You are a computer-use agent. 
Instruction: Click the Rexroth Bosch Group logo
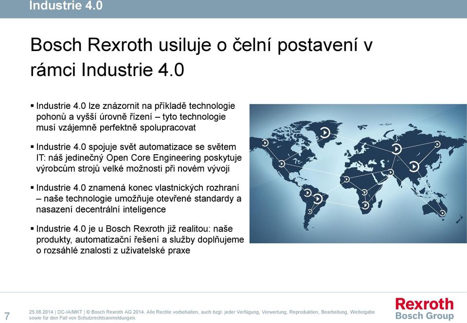(424, 309)
